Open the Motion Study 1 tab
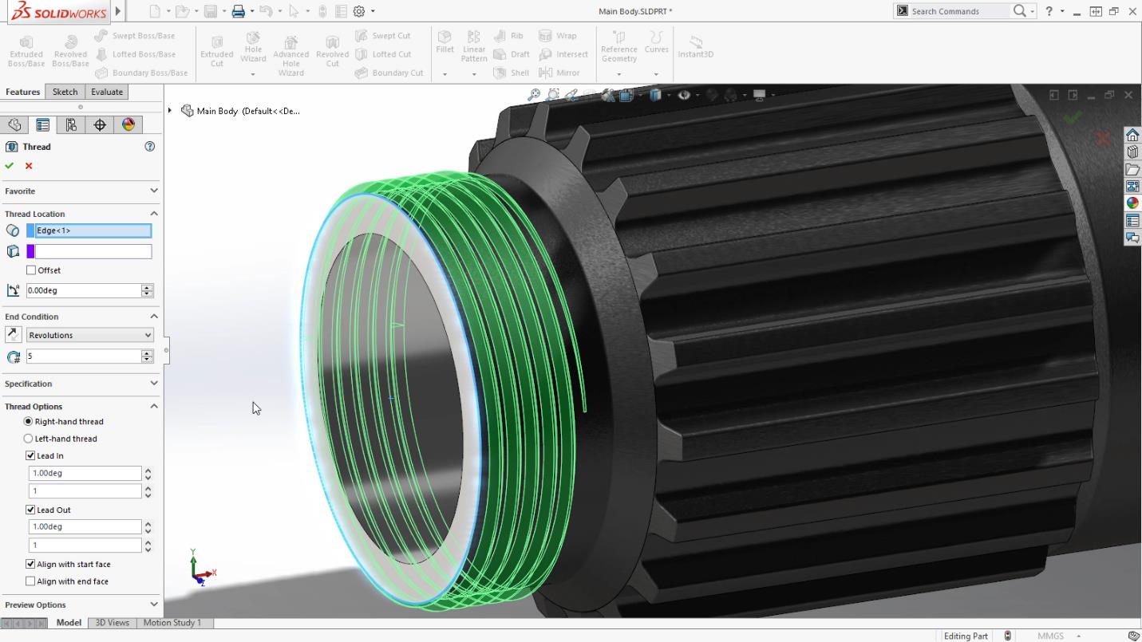The height and width of the screenshot is (642, 1142). 172,622
